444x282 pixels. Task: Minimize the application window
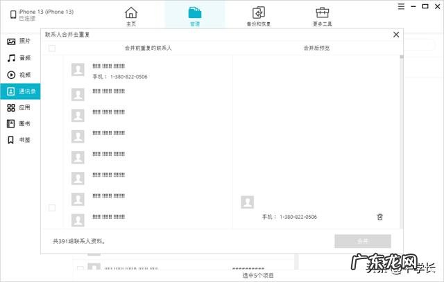[x=413, y=6]
